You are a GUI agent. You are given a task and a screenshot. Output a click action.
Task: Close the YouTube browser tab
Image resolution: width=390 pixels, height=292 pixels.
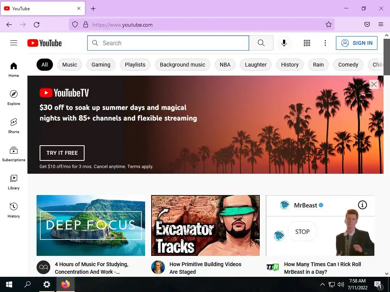click(79, 8)
